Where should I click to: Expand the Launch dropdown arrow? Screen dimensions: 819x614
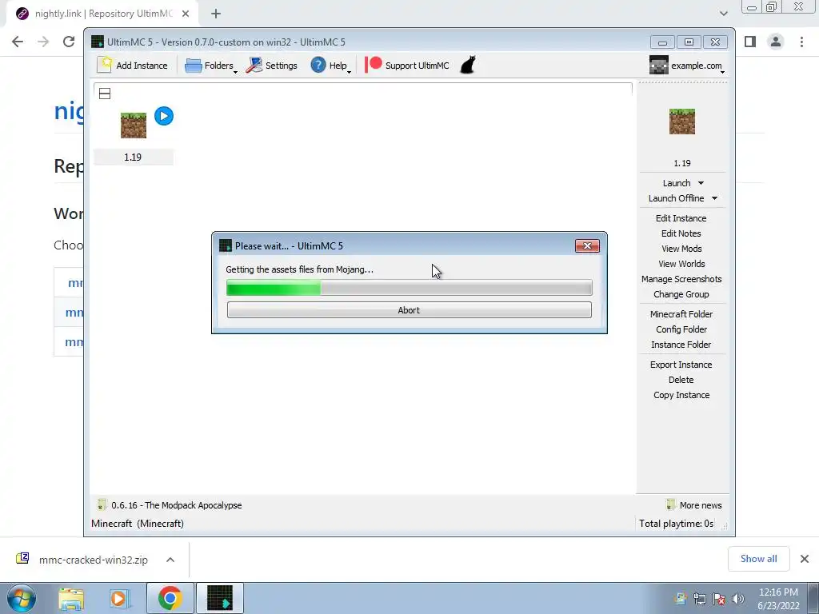(701, 183)
